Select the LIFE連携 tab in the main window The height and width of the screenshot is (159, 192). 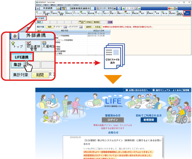[41, 18]
